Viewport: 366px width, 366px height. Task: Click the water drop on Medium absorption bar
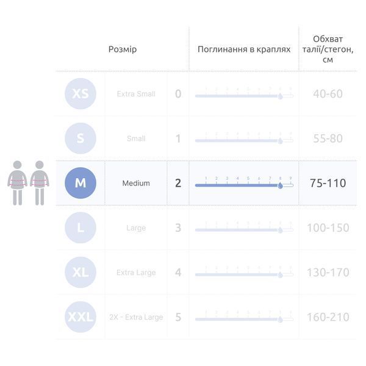[x=281, y=185]
